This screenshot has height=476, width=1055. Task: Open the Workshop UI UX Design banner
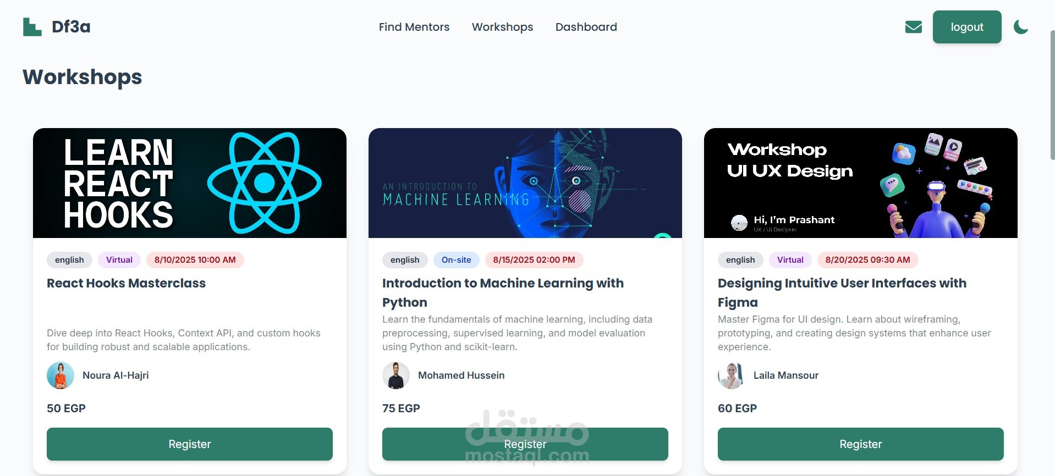coord(861,183)
